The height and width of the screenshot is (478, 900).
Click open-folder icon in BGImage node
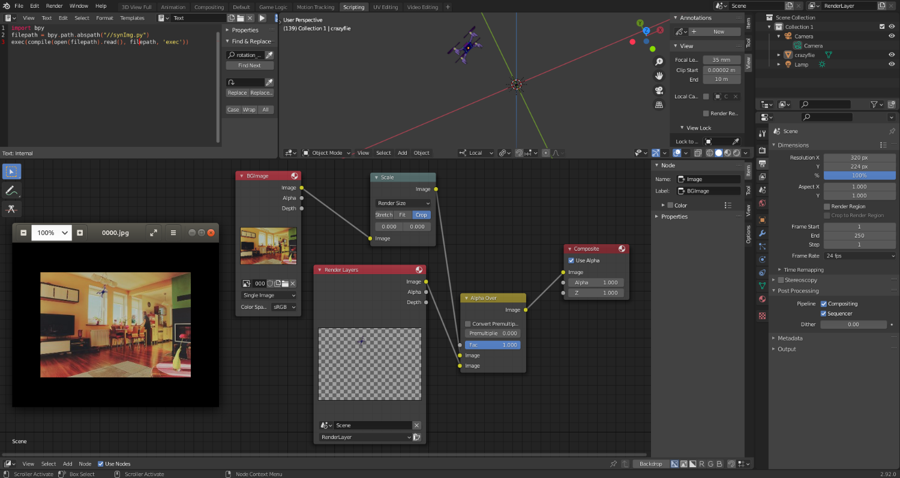(286, 284)
